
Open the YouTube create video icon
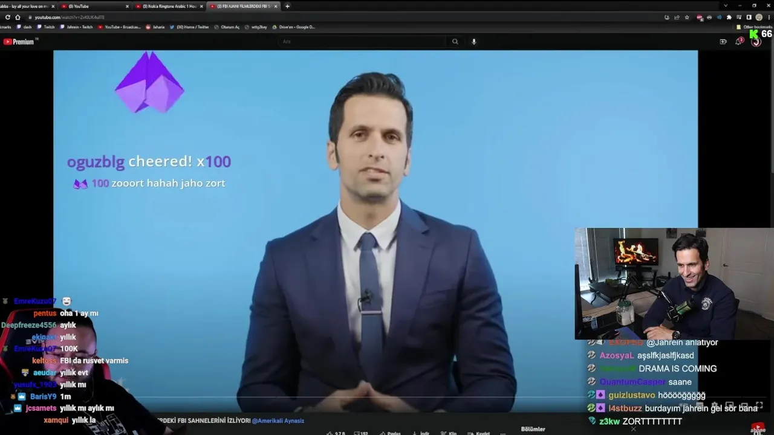[x=723, y=42]
